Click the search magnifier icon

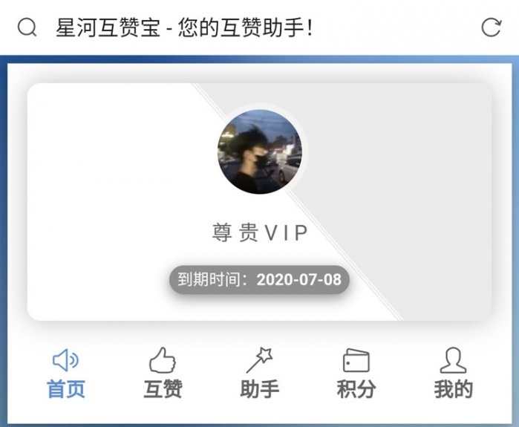[27, 27]
